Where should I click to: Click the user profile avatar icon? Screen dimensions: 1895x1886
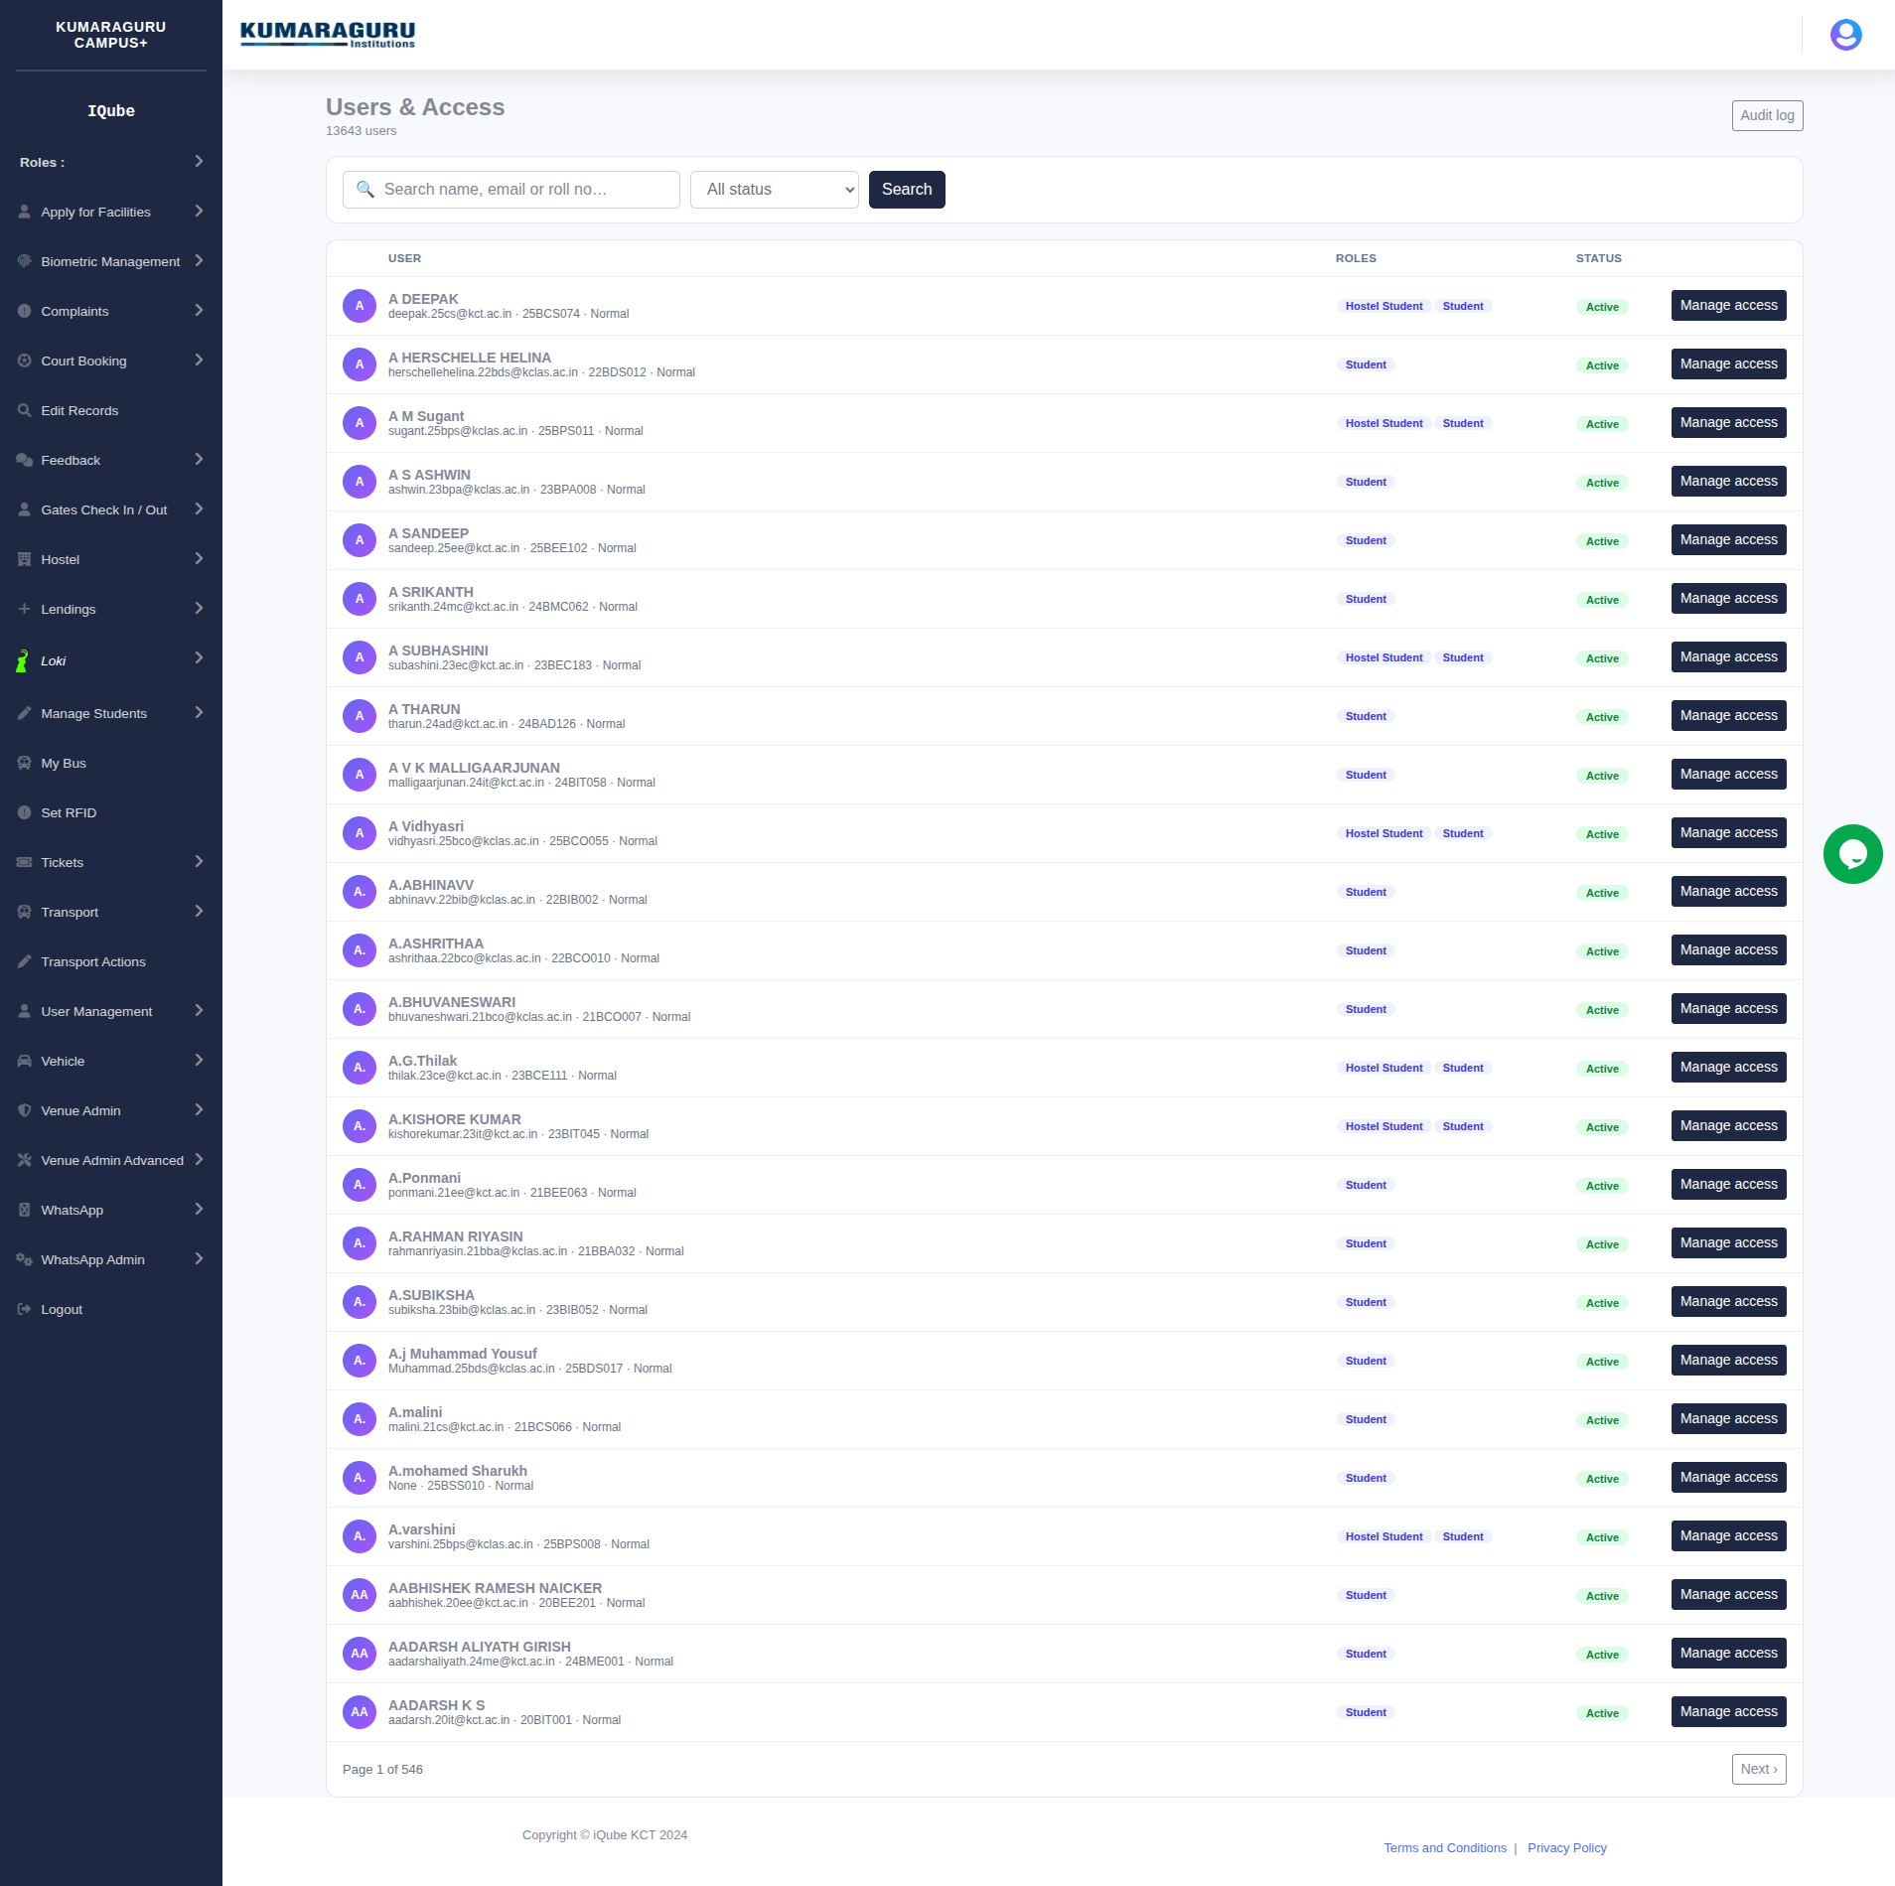[x=1845, y=35]
